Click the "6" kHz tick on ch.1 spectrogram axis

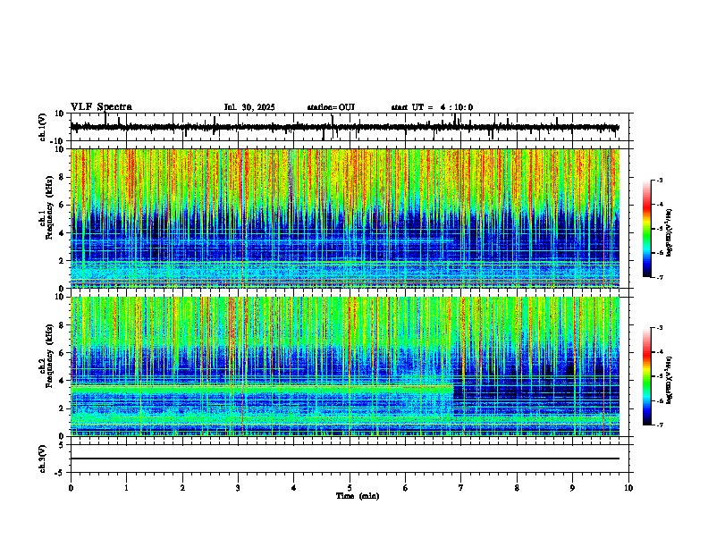pyautogui.click(x=63, y=205)
